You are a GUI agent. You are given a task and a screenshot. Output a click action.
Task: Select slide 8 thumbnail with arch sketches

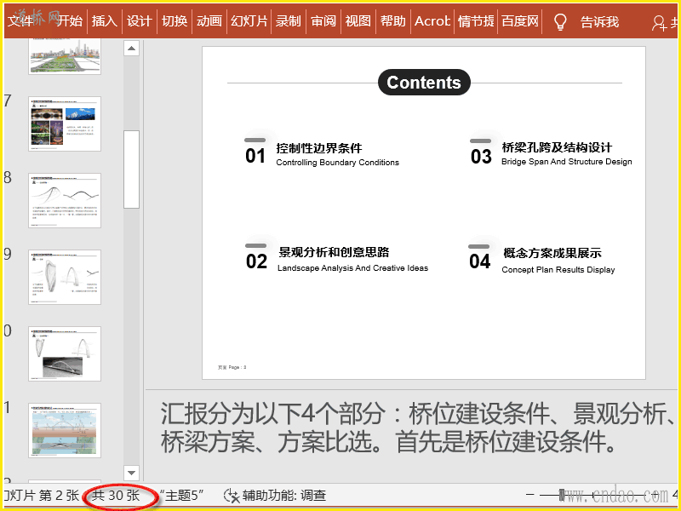(65, 200)
